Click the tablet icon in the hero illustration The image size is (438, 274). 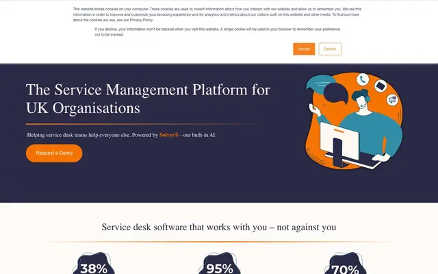(381, 86)
